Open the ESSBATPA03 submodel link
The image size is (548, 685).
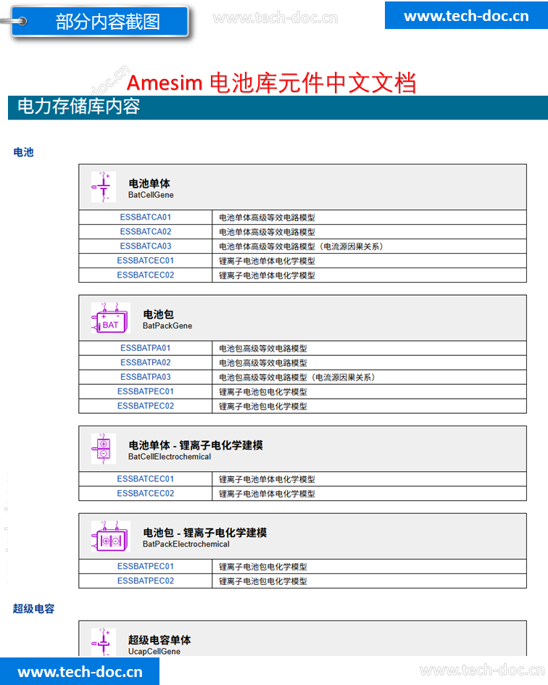(x=146, y=377)
